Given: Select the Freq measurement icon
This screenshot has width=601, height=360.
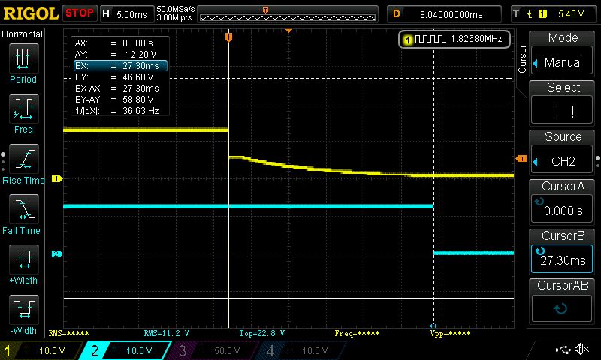Looking at the screenshot, I should tap(24, 108).
